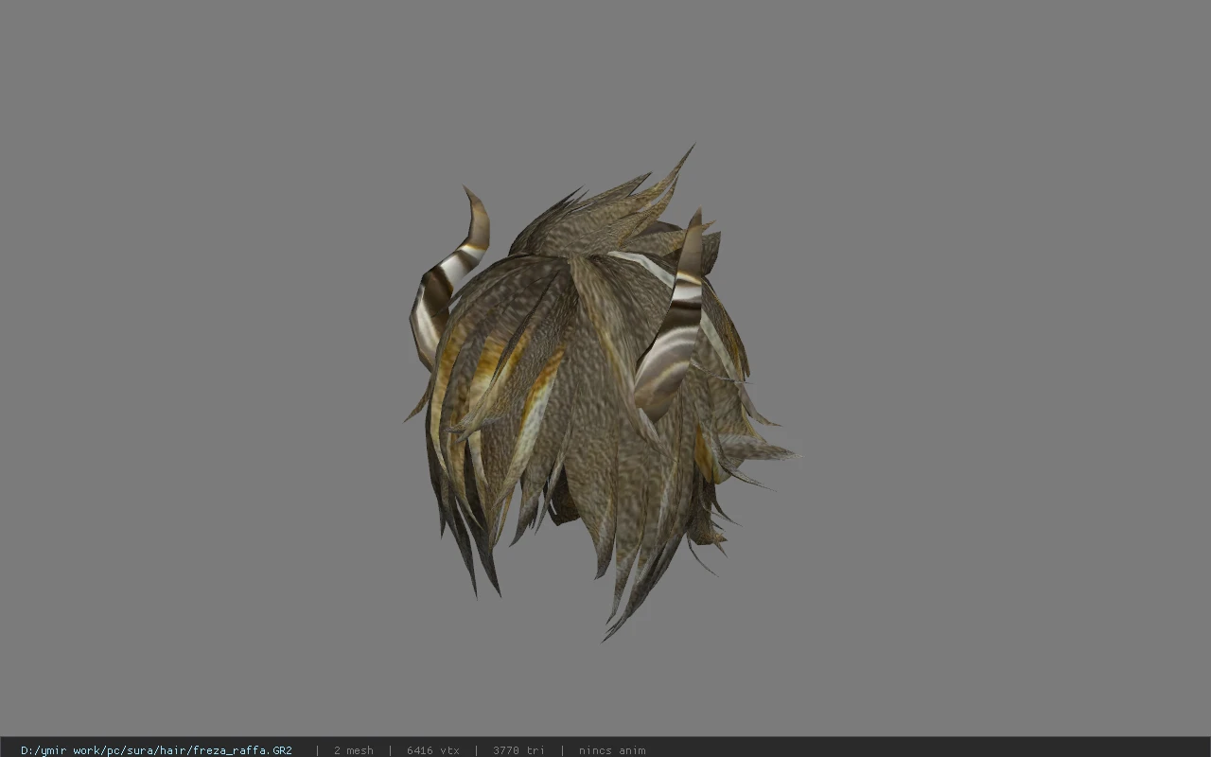Click the "2 mesh" status entry
This screenshot has height=757, width=1211.
pos(353,750)
